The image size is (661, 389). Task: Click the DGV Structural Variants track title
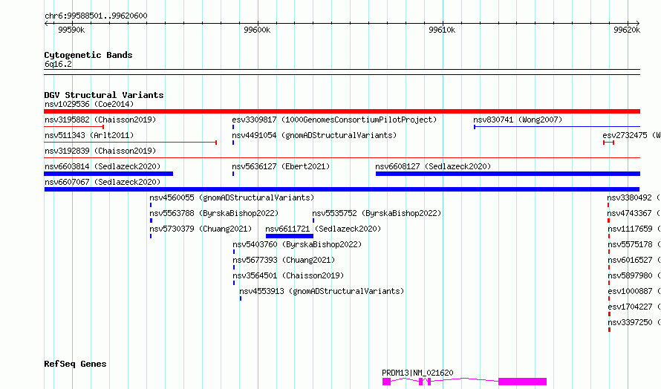[104, 95]
